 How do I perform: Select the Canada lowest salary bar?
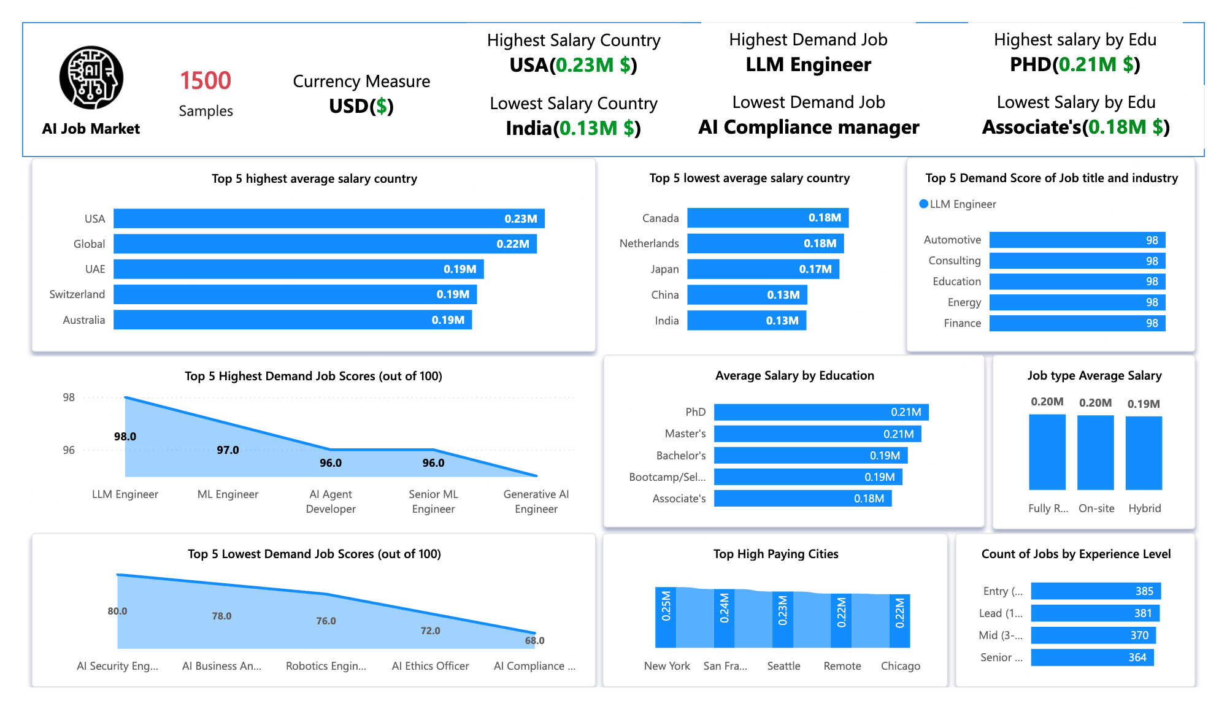click(767, 218)
